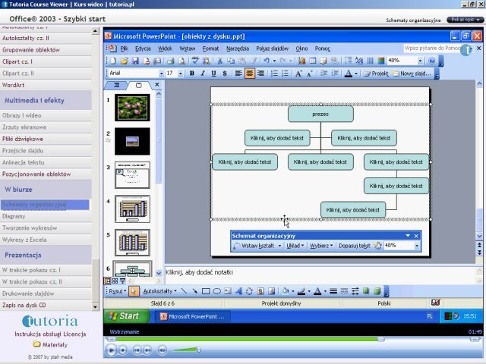Open the Narzędzia menu
The width and height of the screenshot is (486, 364).
238,49
